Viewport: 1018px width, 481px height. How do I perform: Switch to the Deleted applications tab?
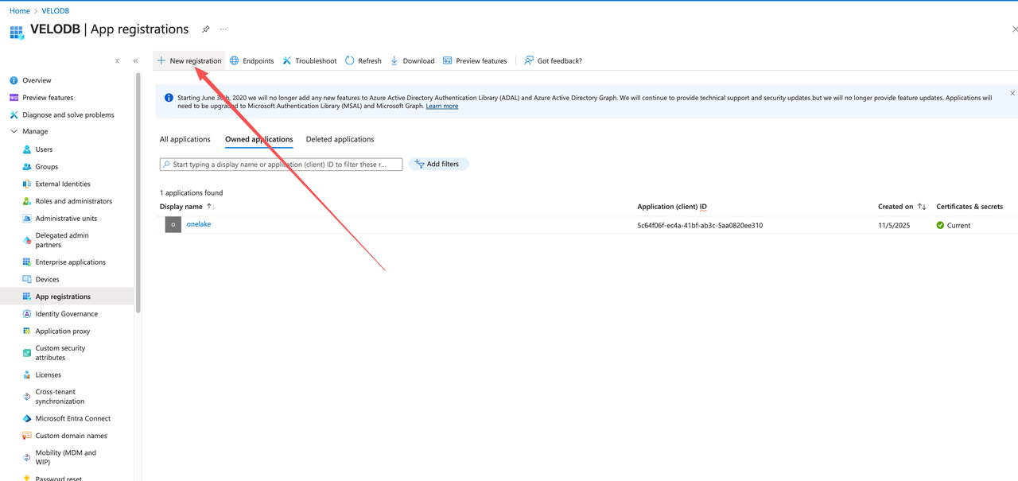[x=340, y=139]
